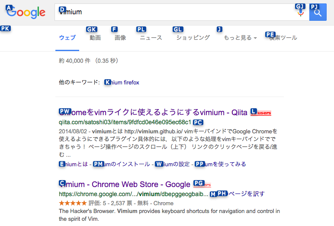Click the Qiita result's dropdown arrow
This screenshot has height=226, width=334.
(x=198, y=123)
